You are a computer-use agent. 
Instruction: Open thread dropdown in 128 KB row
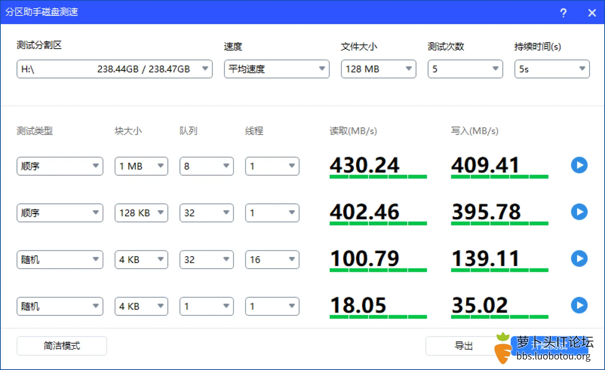point(272,213)
